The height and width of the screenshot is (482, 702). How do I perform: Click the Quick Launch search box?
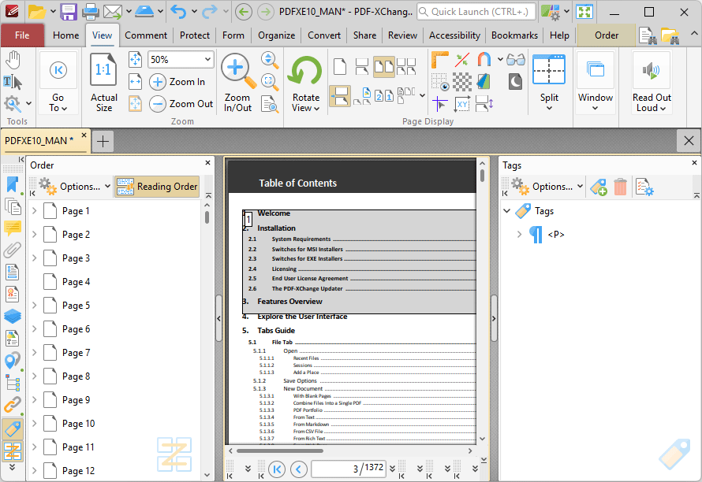click(x=476, y=12)
